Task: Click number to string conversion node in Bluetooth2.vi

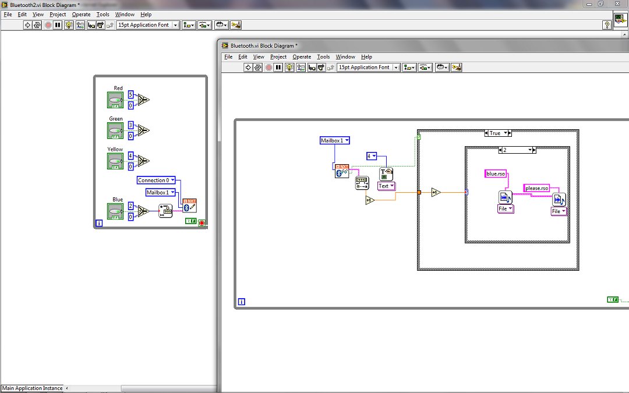Action: [165, 211]
